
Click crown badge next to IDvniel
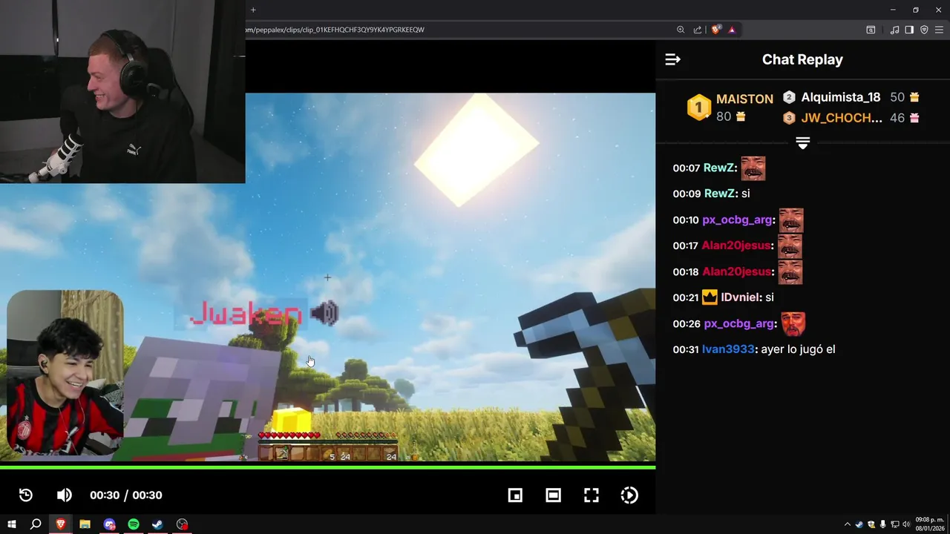710,297
